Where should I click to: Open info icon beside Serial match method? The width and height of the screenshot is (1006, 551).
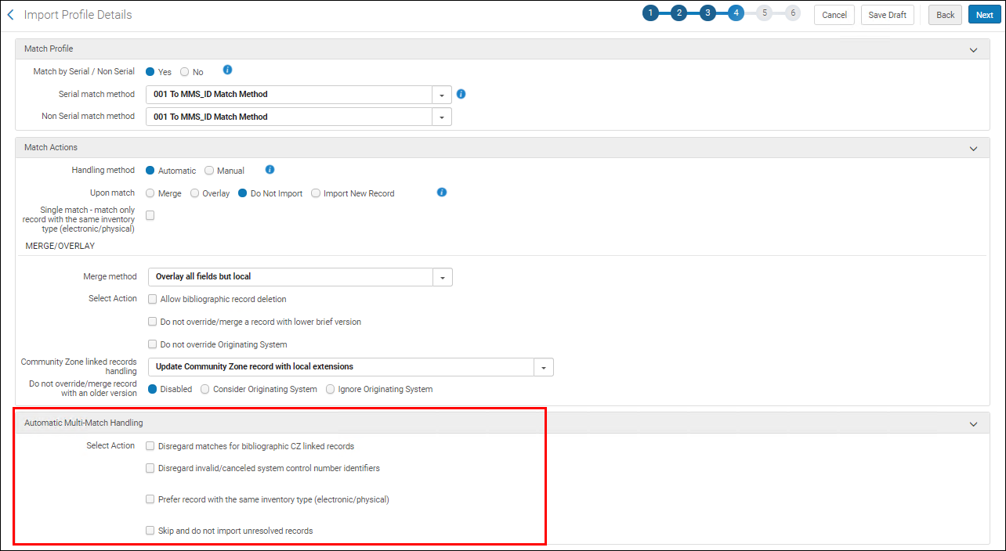[x=461, y=94]
